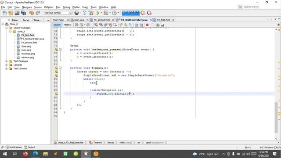Click the Comment icon in editor toolbar
Image resolution: width=281 pixels, height=158 pixels.
coord(158,25)
